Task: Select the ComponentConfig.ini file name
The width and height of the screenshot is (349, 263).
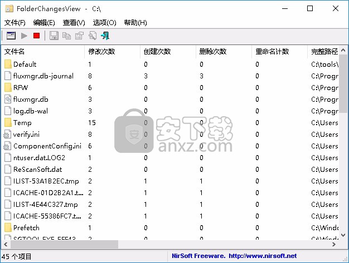Action: pyautogui.click(x=47, y=146)
